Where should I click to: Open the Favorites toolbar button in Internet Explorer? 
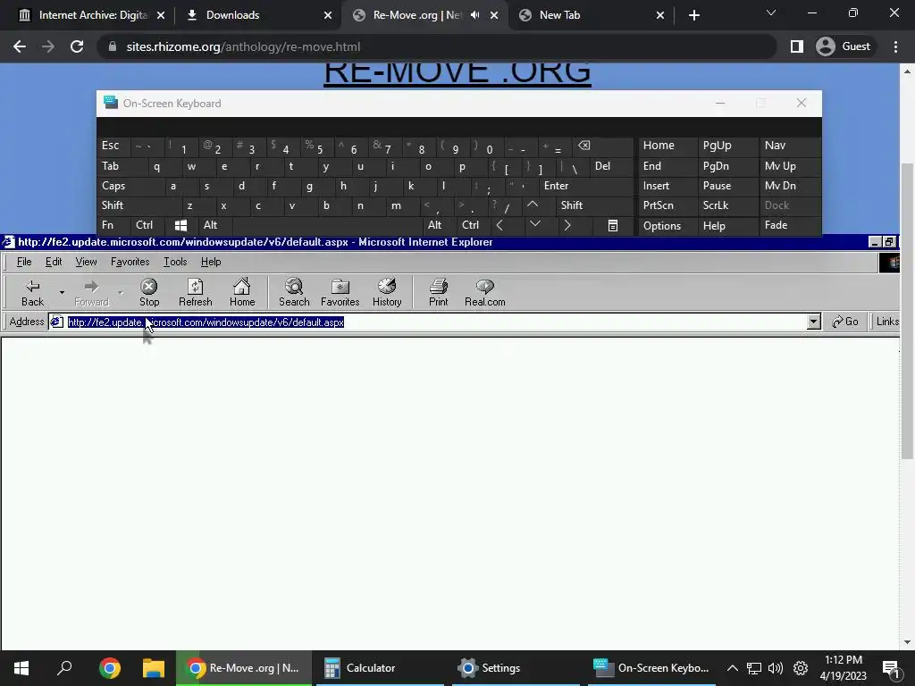(340, 293)
